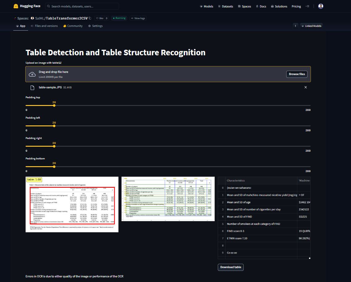Copy the space name with the copy icon

coord(90,18)
